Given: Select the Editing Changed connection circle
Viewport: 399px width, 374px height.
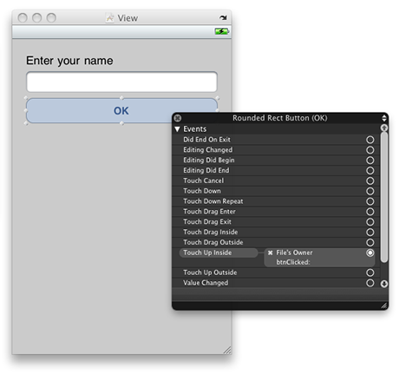Looking at the screenshot, I should point(370,150).
